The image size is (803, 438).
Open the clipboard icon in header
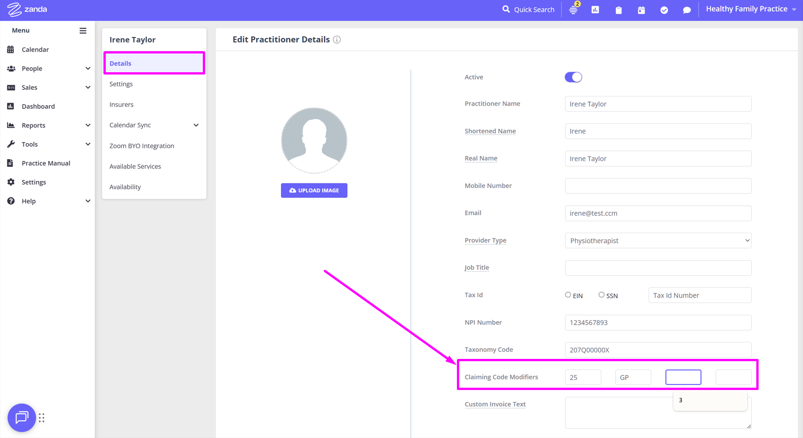(619, 10)
